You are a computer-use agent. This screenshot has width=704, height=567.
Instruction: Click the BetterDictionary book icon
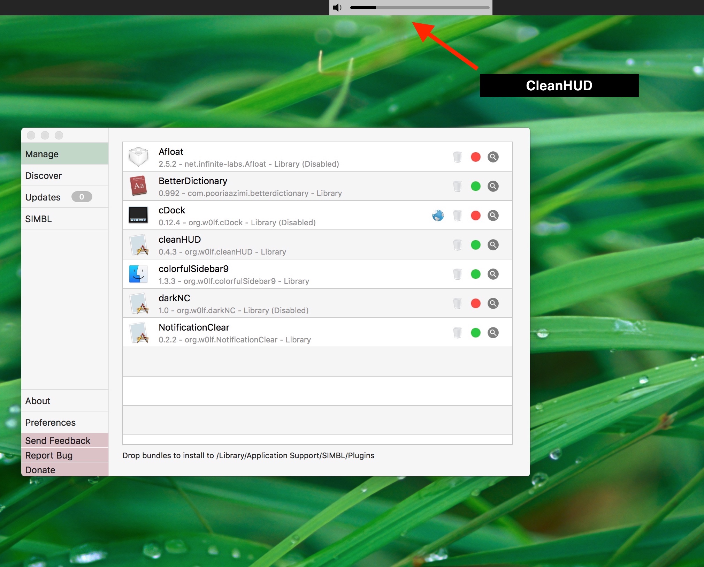138,186
